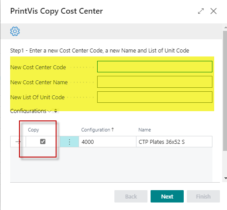Click the Copy column header
Viewport: 227px width, 210px height.
(x=34, y=130)
